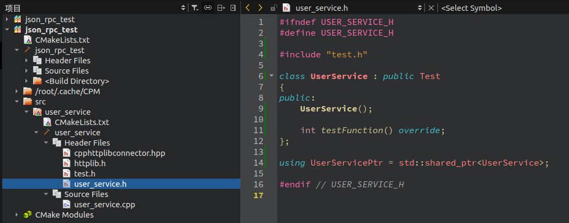The width and height of the screenshot is (569, 223).
Task: Go forward with the right arrow
Action: (260, 8)
